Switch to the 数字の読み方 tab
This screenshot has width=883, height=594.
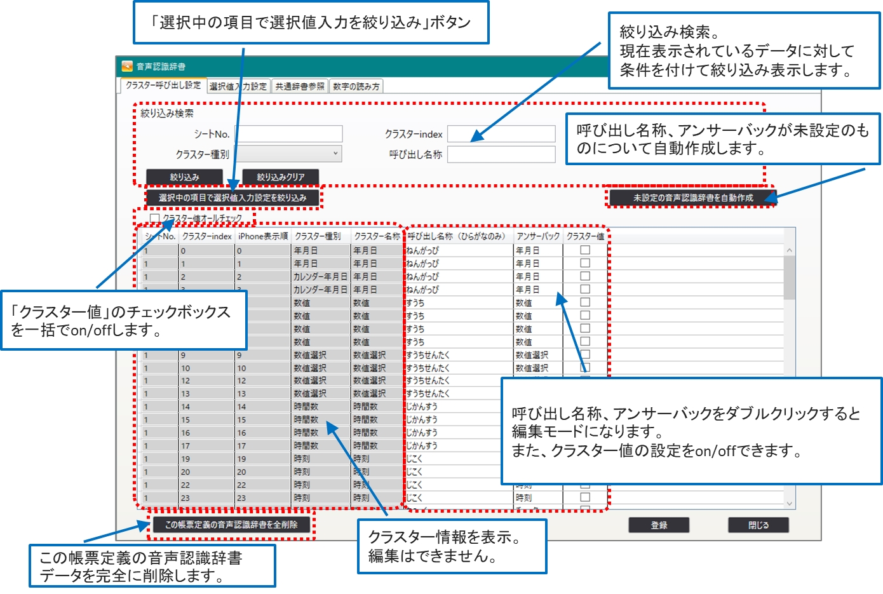click(x=356, y=86)
